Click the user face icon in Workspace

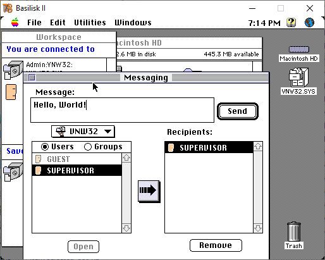click(11, 92)
